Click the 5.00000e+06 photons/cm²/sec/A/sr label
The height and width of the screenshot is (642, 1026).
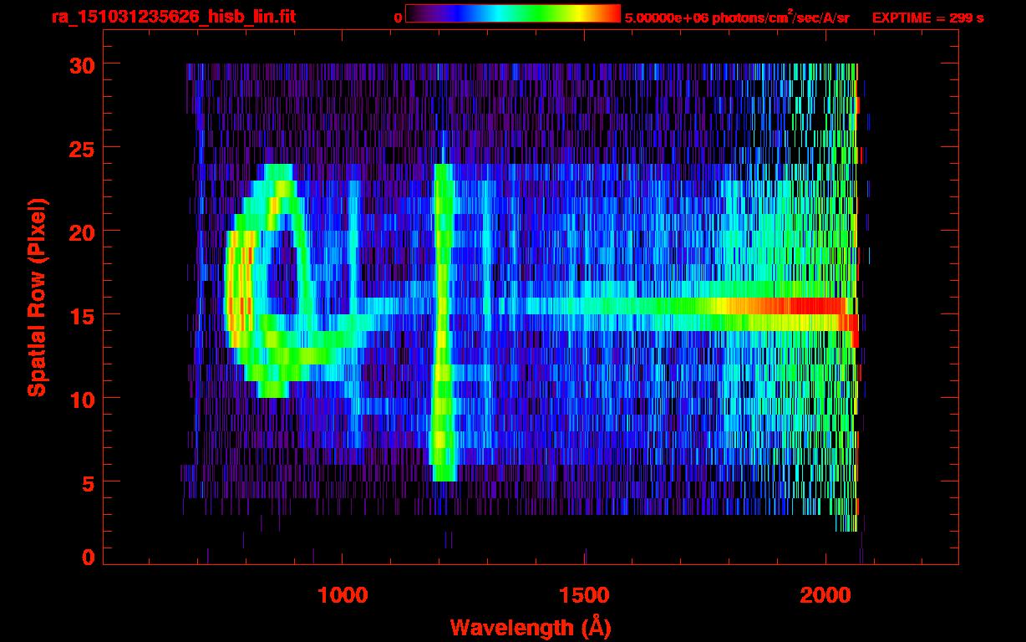tap(737, 17)
